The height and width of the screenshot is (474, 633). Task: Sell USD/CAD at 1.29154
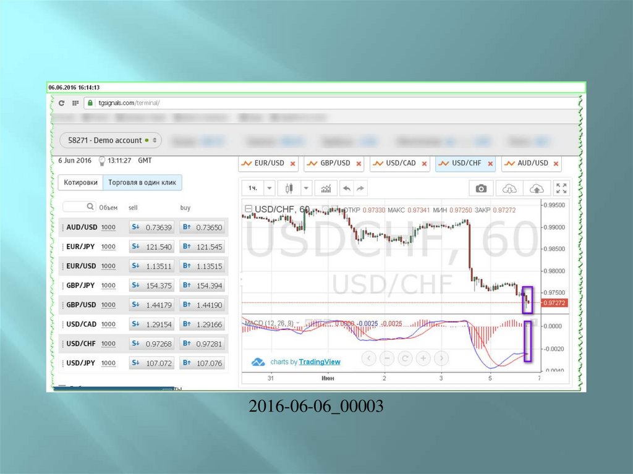(x=152, y=324)
